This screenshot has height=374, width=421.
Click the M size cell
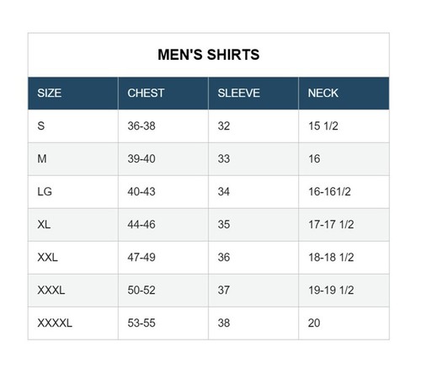pyautogui.click(x=73, y=159)
